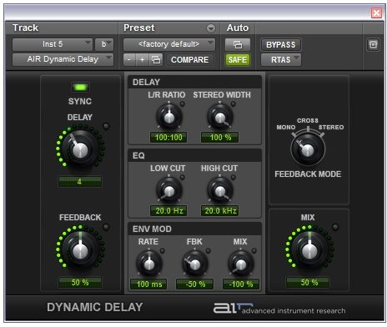
Task: Select the main mix field showing 50 %
Action: click(308, 283)
